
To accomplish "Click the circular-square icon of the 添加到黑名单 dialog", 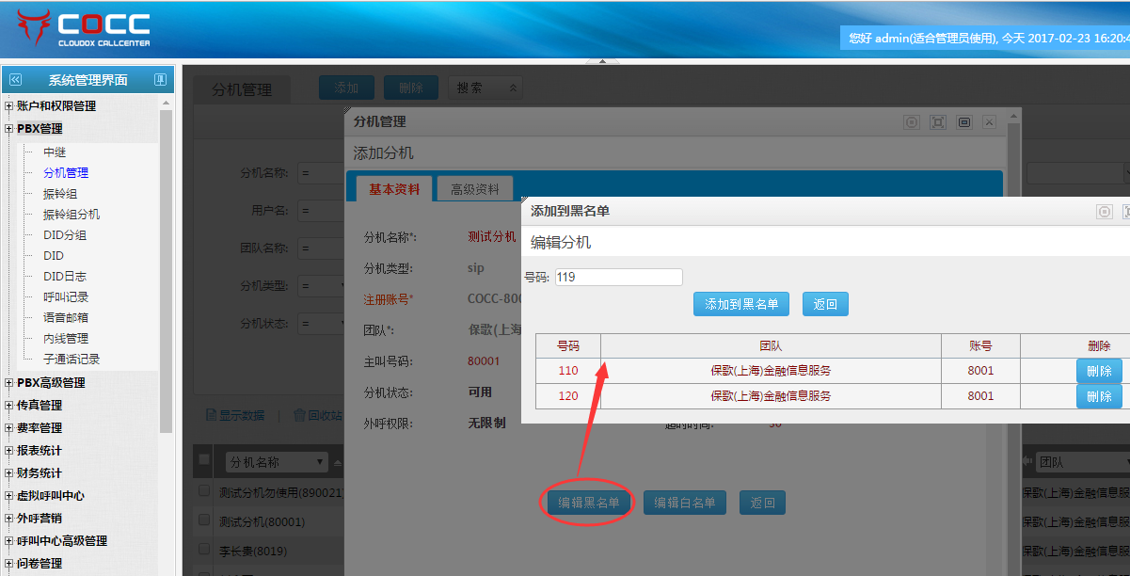I will pyautogui.click(x=1104, y=212).
